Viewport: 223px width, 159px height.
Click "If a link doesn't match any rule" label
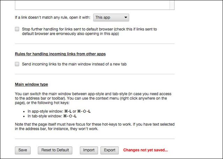click(x=53, y=17)
